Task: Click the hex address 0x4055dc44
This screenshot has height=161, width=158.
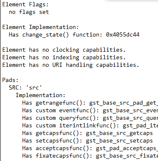Action: (x=123, y=35)
